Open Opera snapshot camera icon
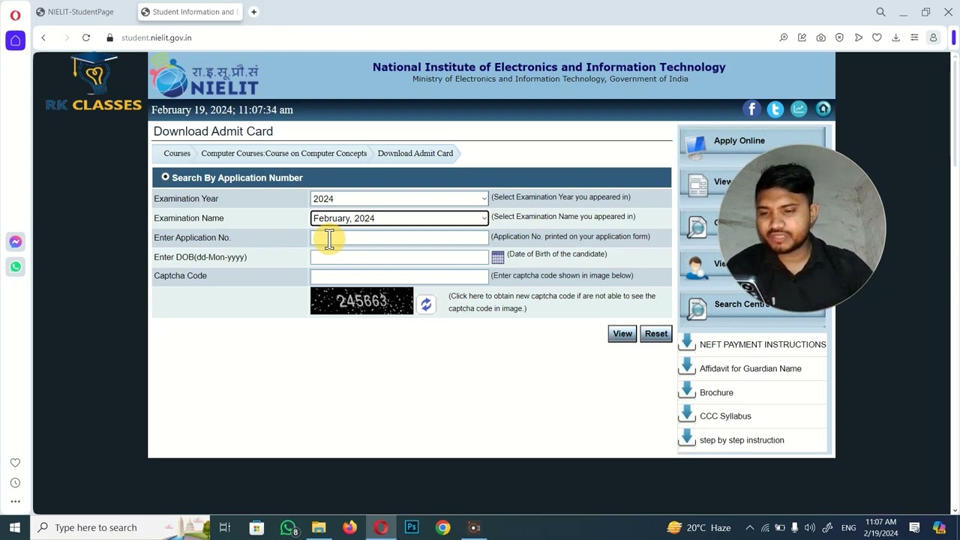 point(820,37)
